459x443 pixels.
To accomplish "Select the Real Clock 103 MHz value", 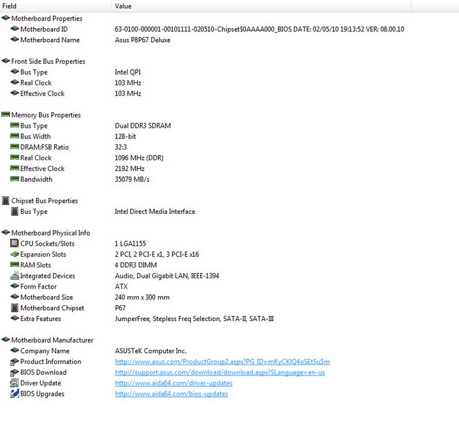I will (128, 83).
